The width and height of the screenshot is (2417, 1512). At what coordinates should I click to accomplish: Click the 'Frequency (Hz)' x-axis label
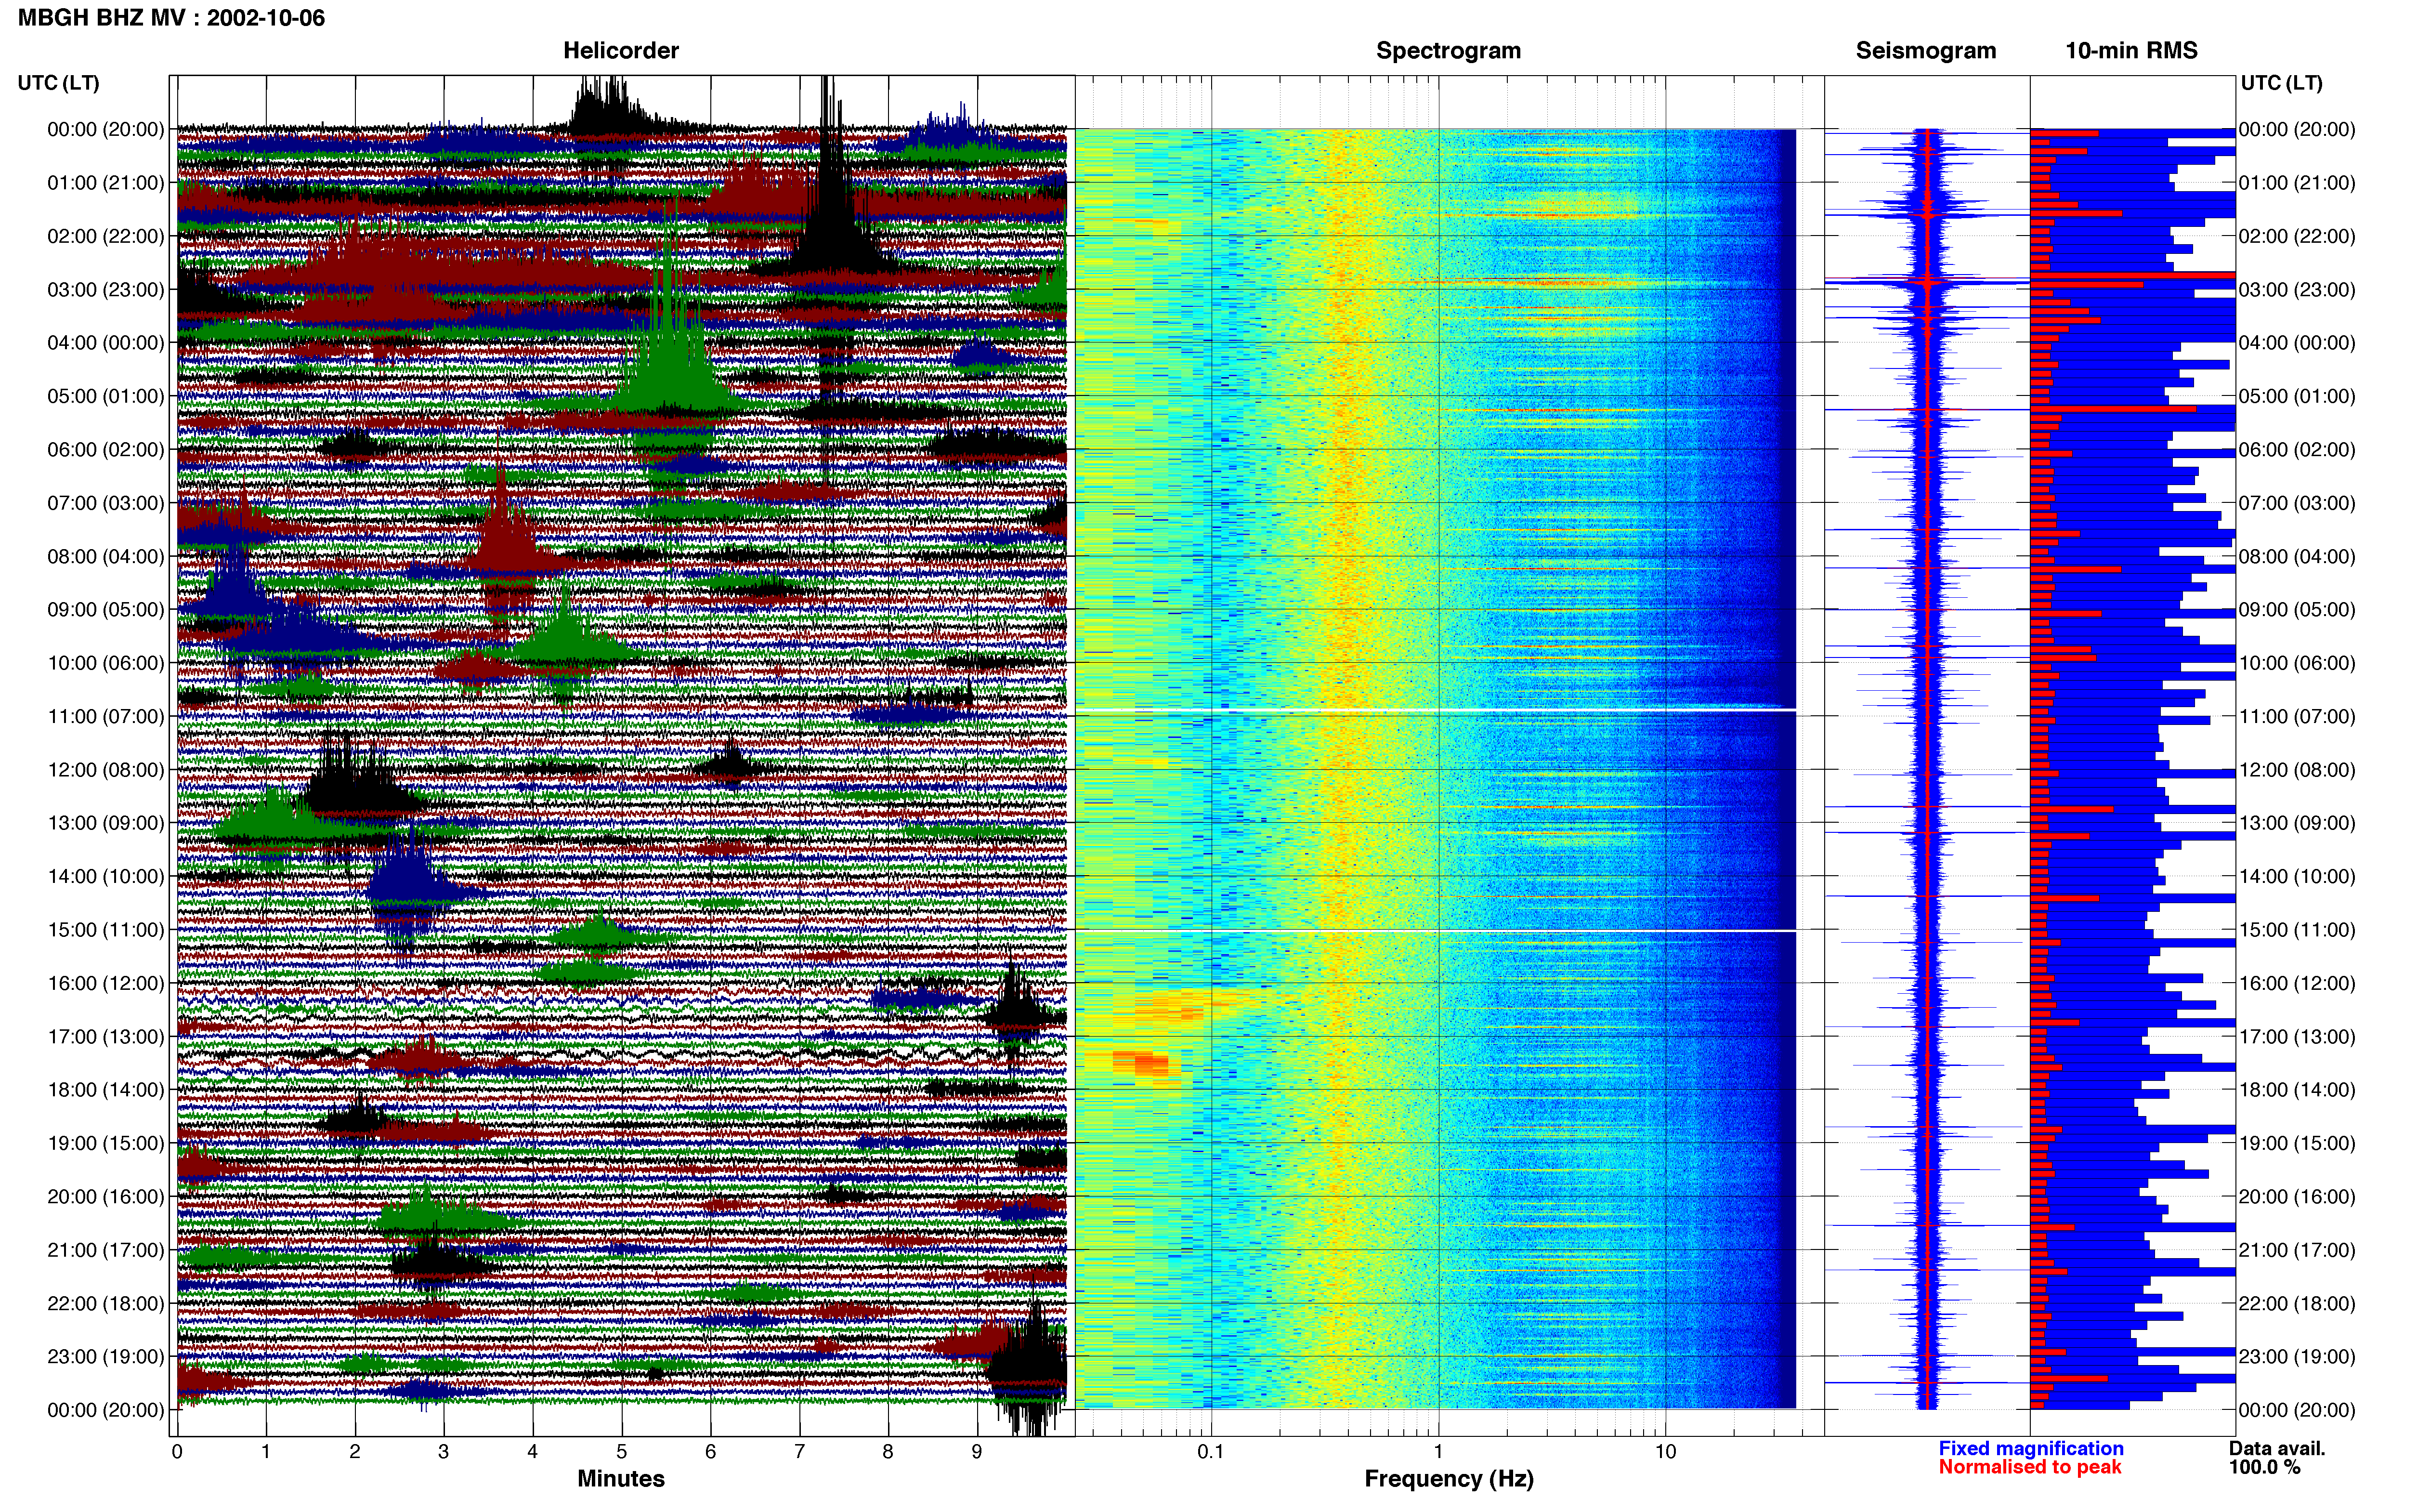(1449, 1479)
